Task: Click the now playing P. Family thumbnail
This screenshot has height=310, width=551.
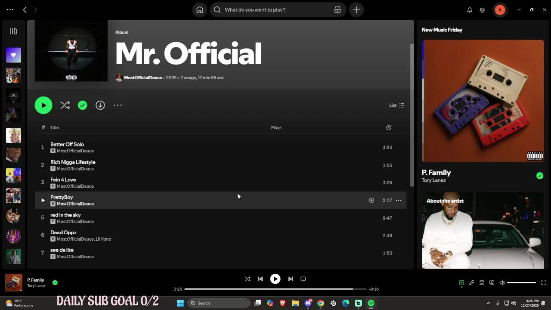Action: [13, 283]
